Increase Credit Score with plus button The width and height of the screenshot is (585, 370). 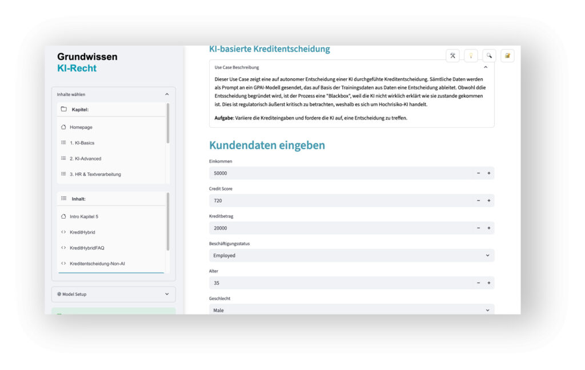(x=489, y=200)
